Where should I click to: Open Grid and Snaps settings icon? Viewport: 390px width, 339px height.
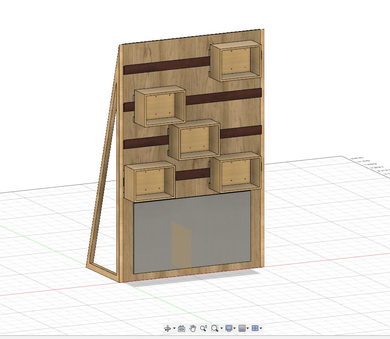tap(242, 328)
